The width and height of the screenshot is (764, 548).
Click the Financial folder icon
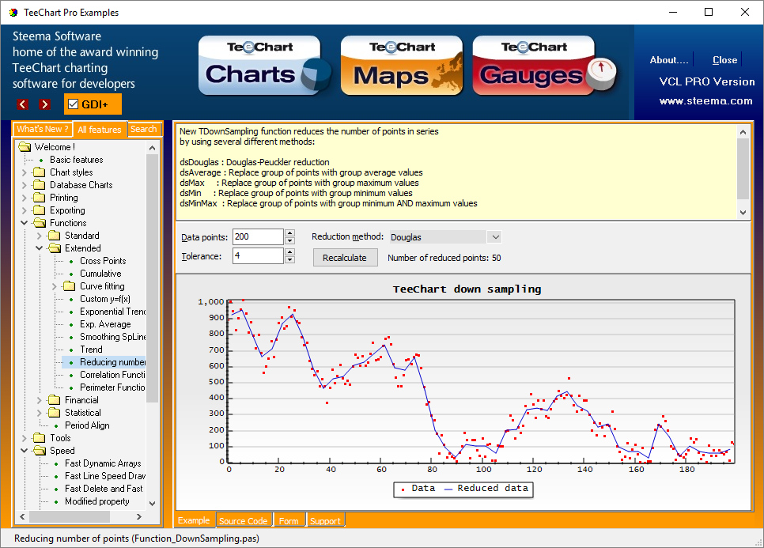click(x=54, y=400)
